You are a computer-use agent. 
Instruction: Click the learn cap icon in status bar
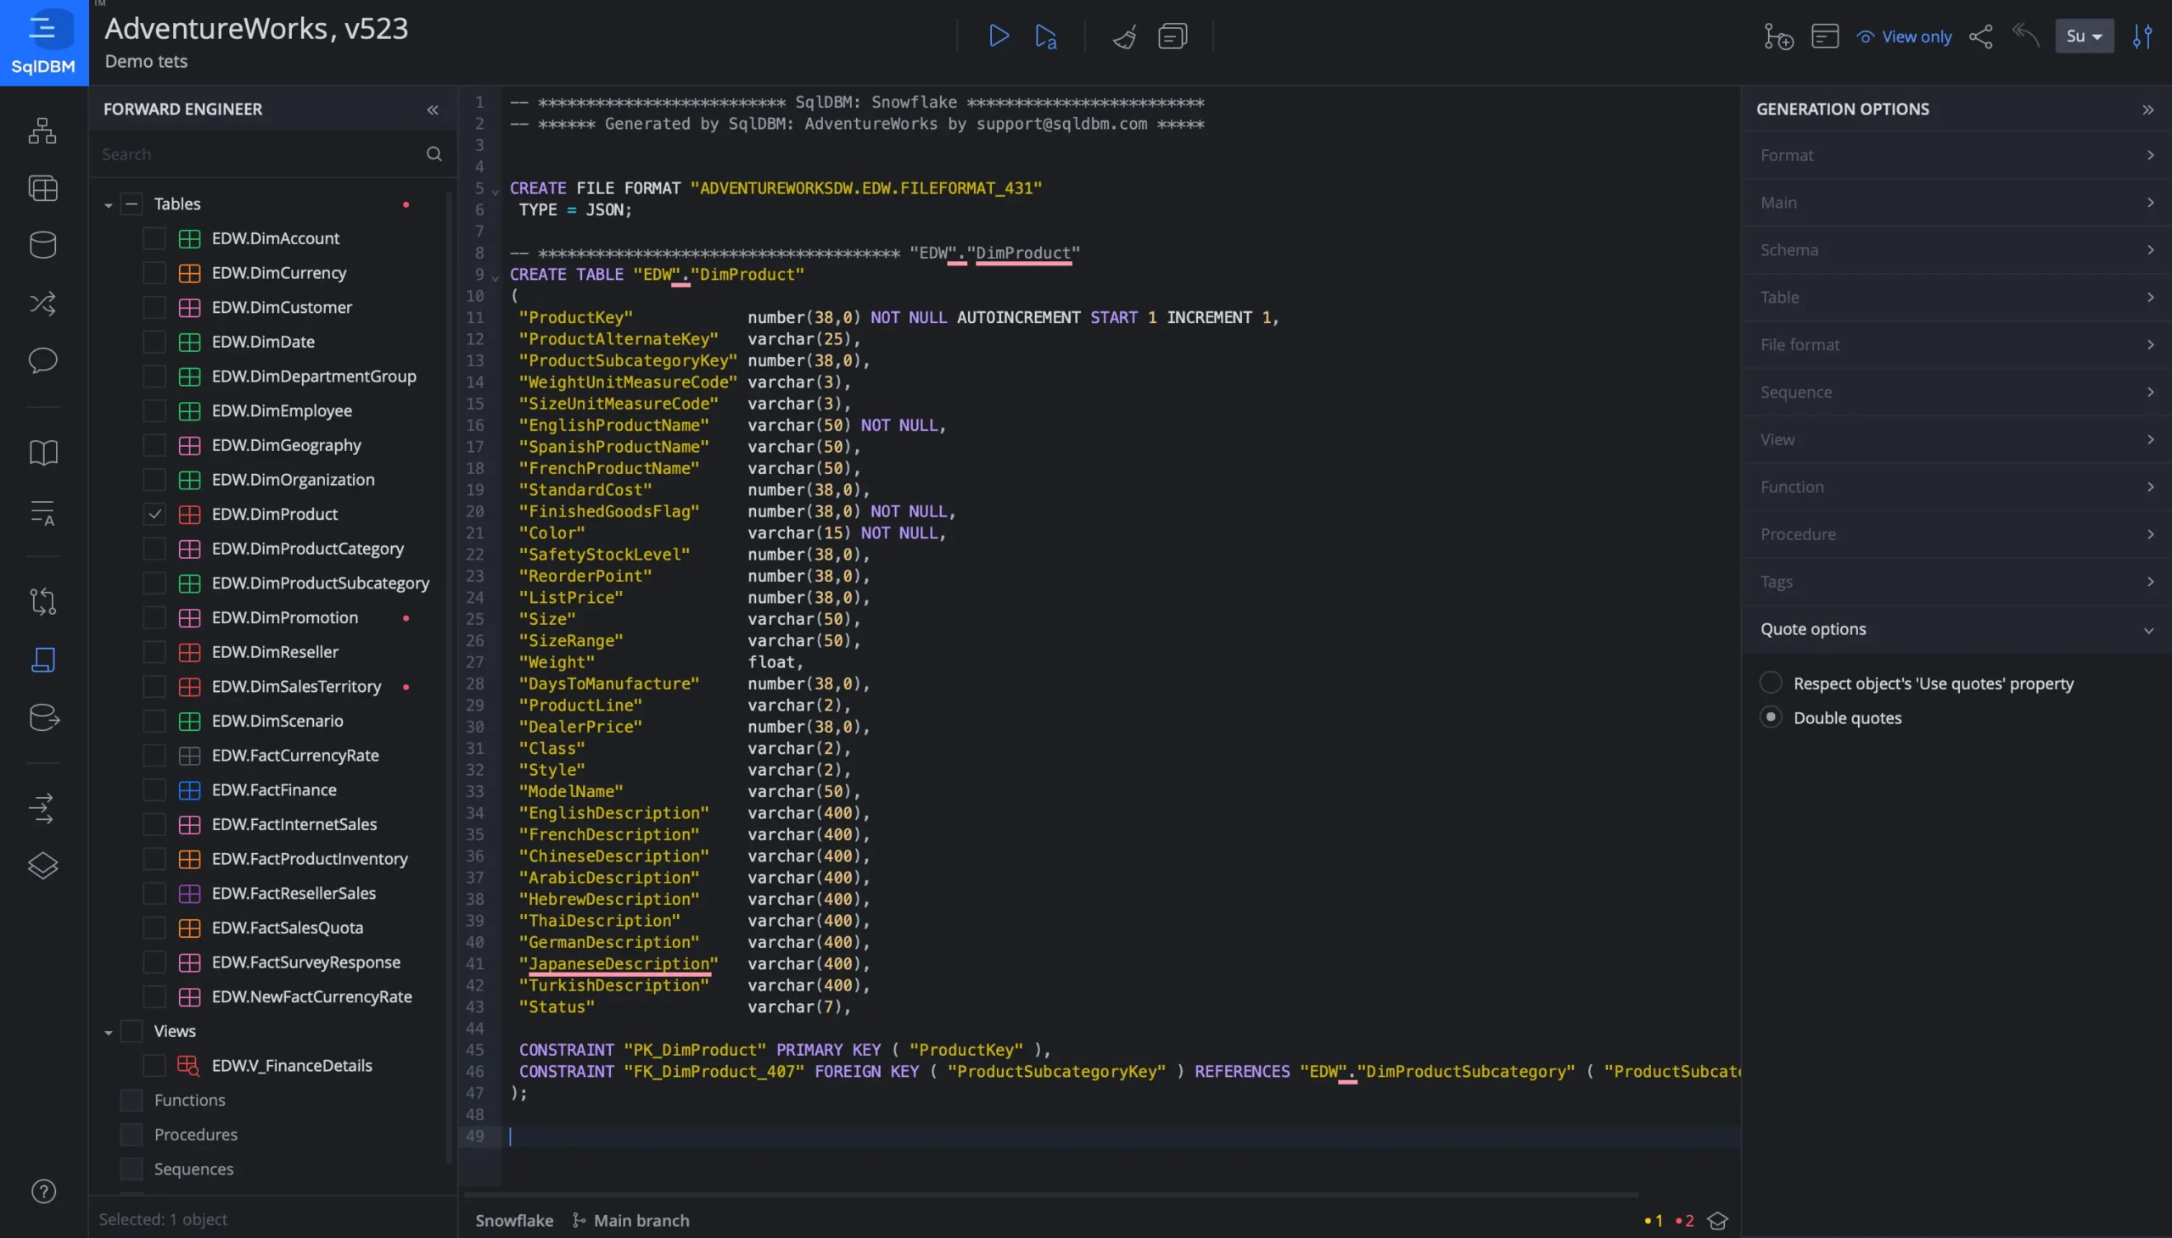[x=1717, y=1221]
